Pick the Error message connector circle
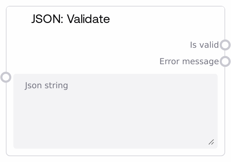This screenshot has height=162, width=231. tap(225, 61)
